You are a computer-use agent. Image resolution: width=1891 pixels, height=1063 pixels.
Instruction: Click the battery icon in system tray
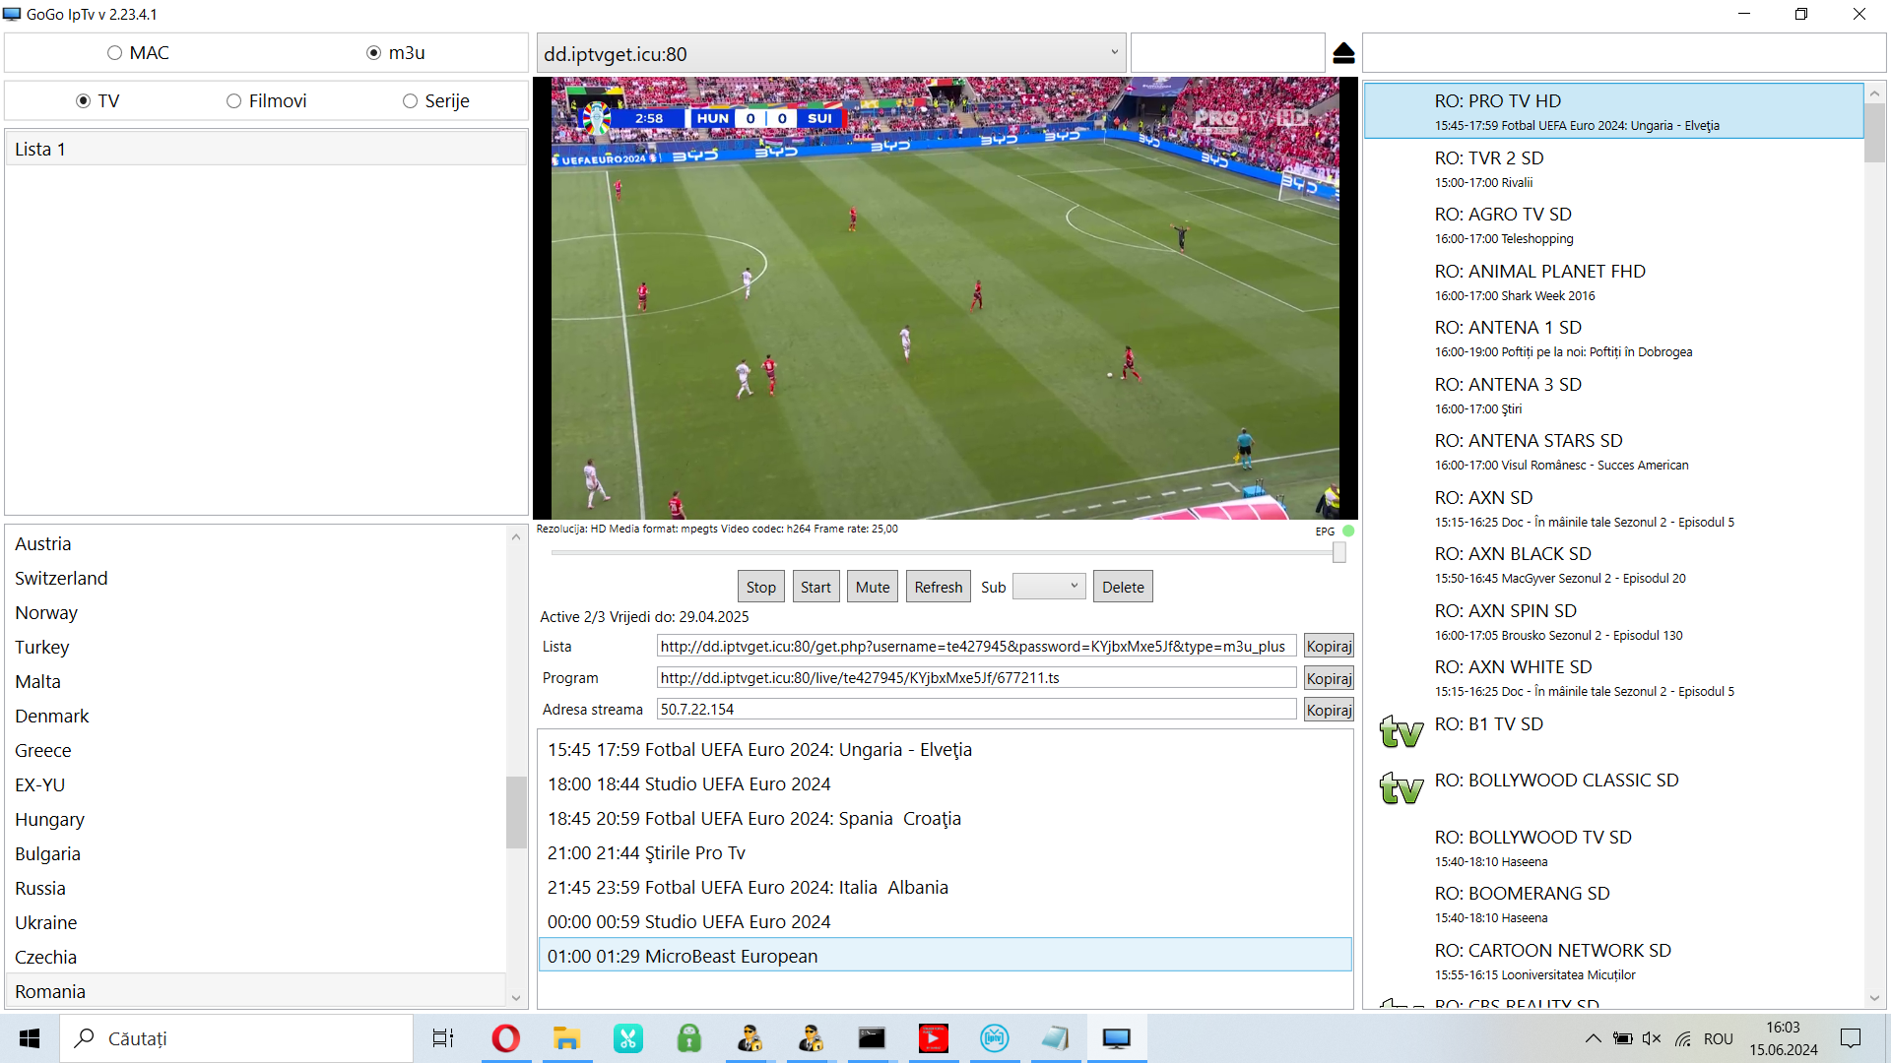click(x=1622, y=1038)
